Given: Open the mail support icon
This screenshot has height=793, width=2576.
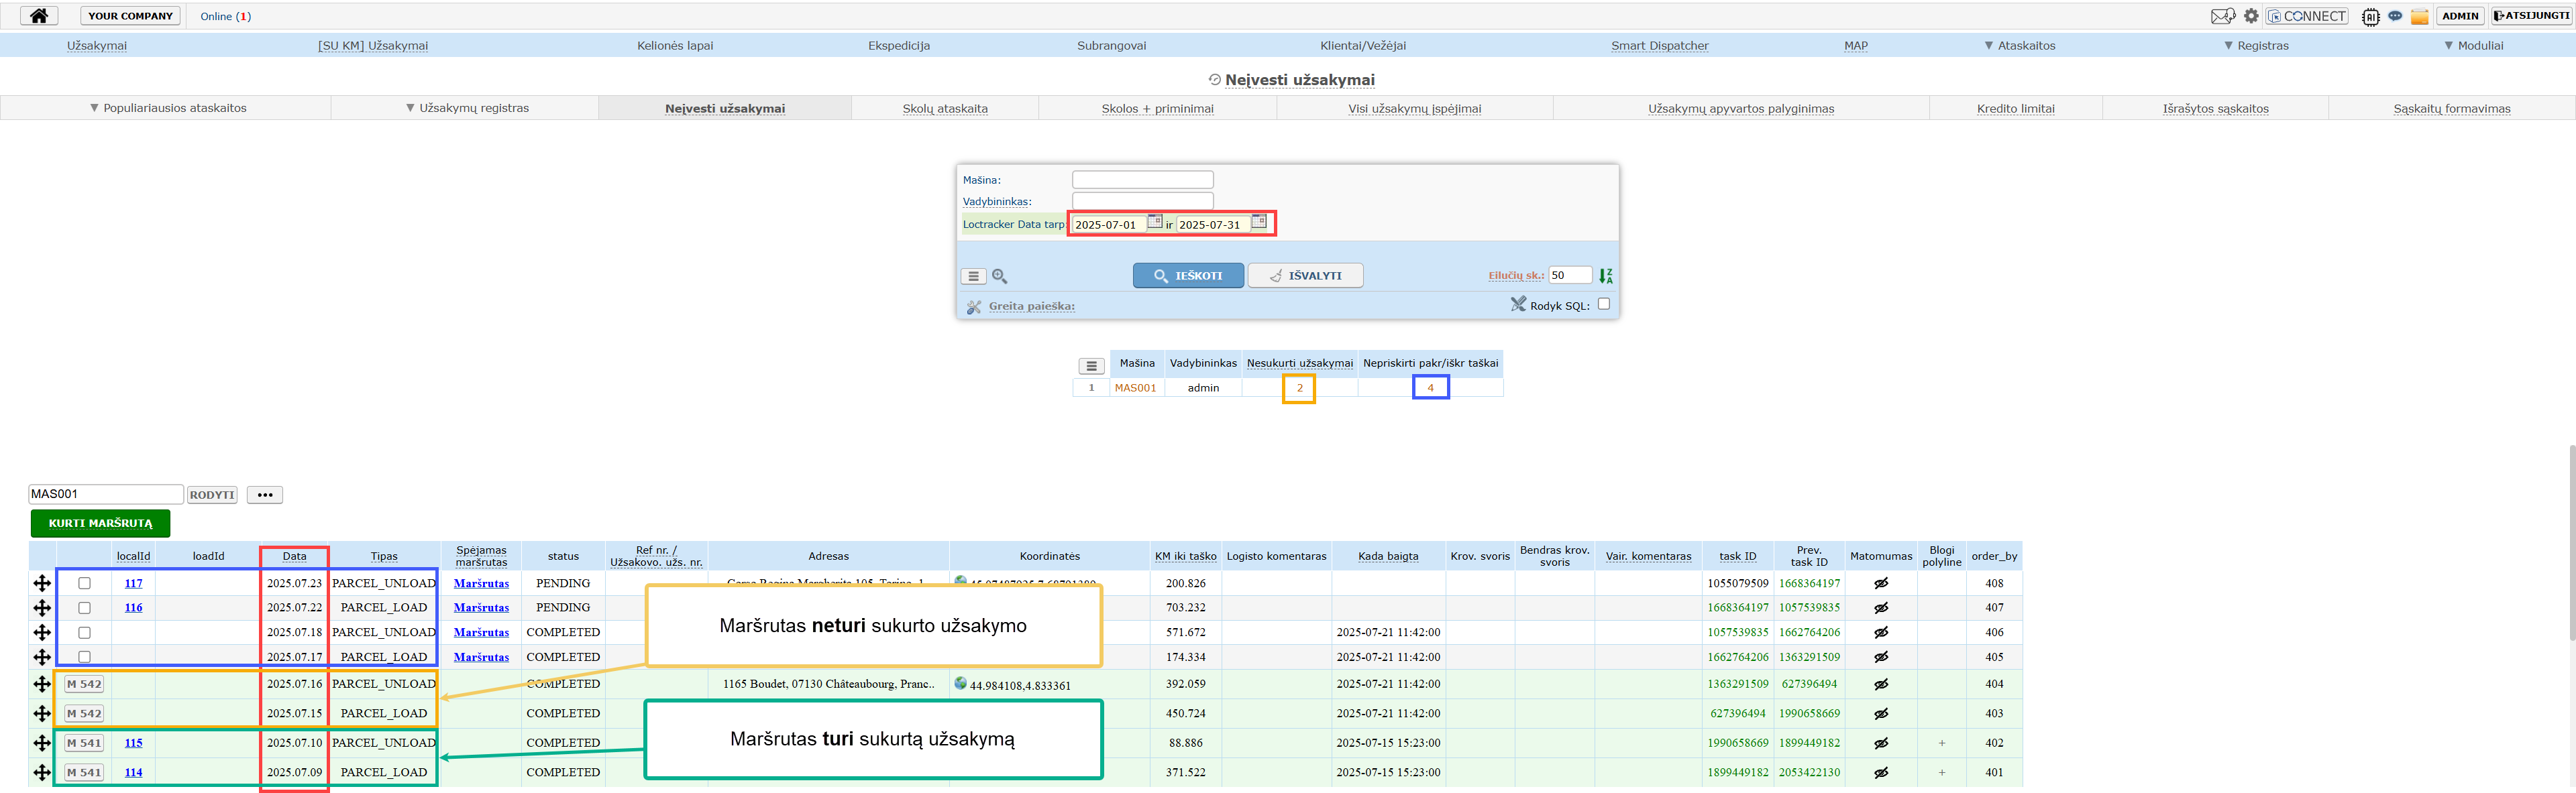Looking at the screenshot, I should pos(2222,16).
